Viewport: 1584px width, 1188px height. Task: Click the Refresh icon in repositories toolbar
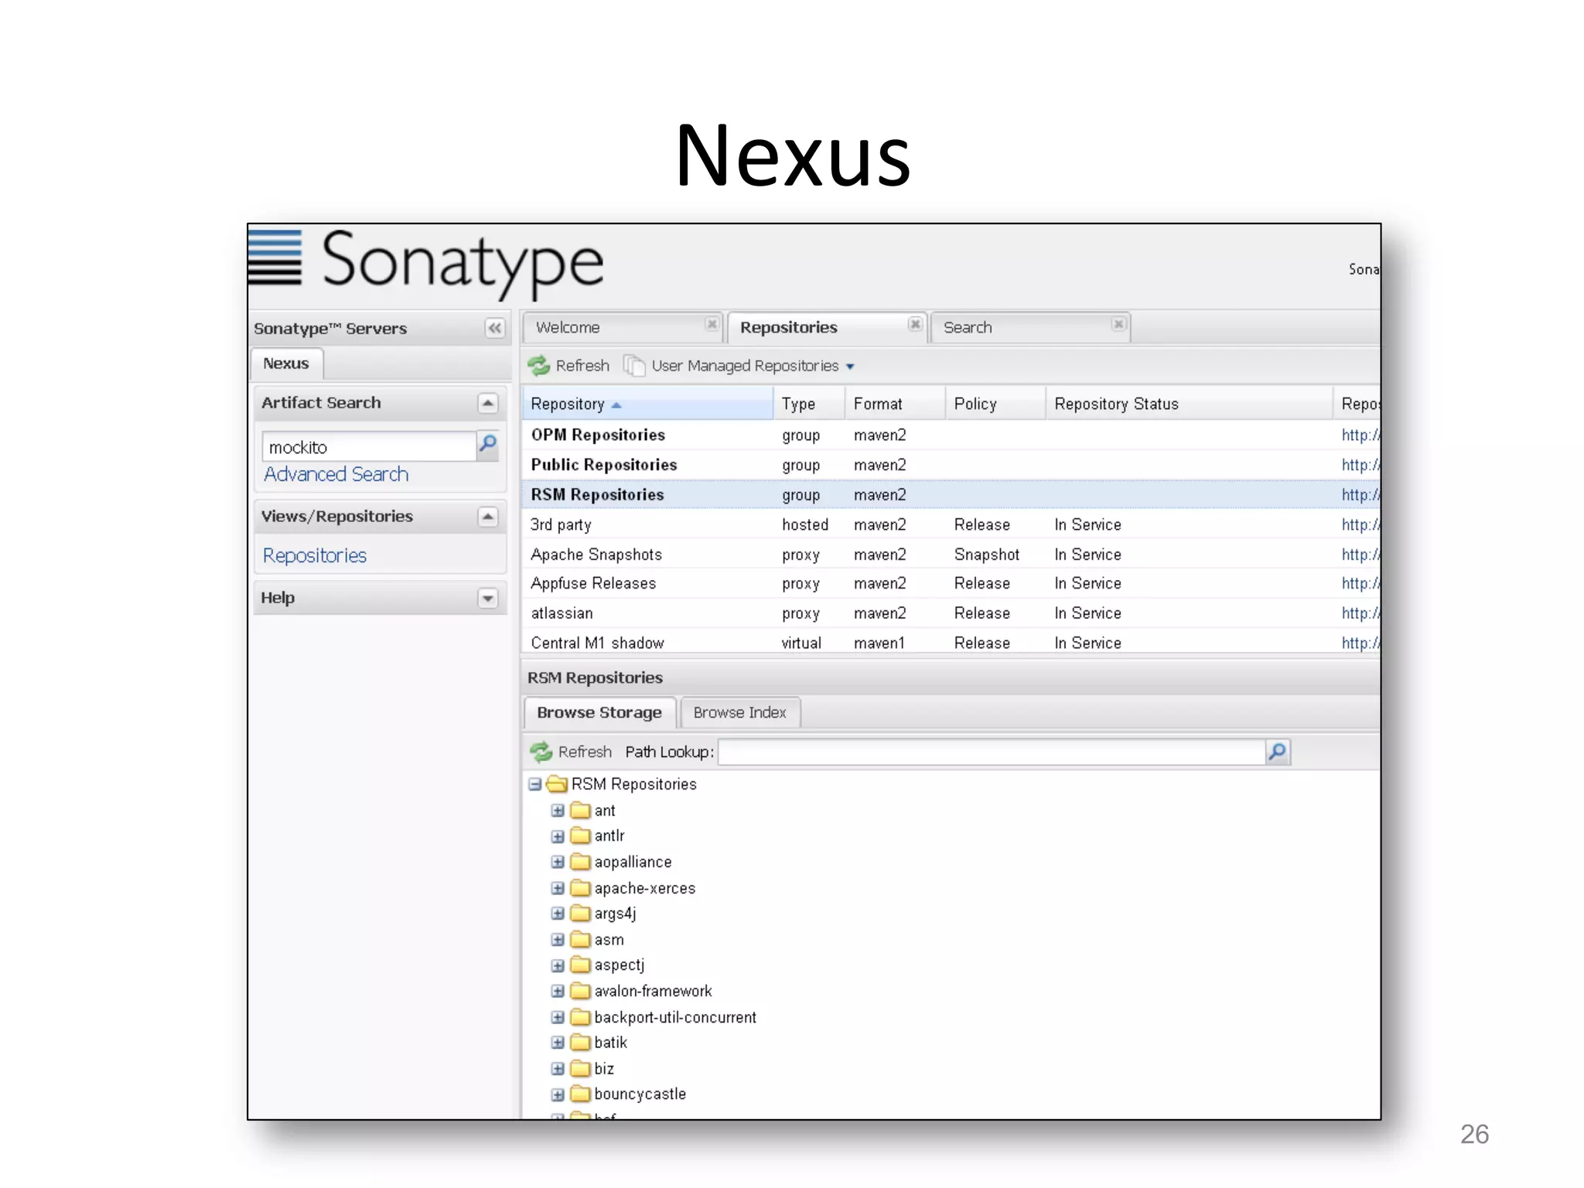pyautogui.click(x=539, y=365)
